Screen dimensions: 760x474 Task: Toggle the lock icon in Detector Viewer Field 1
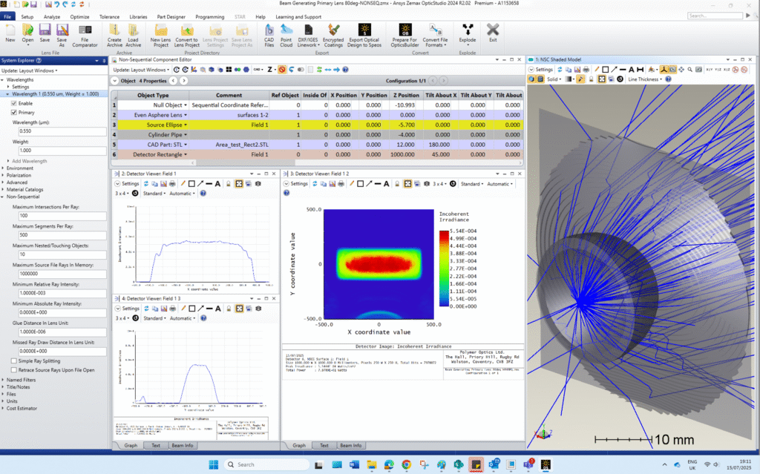(229, 184)
